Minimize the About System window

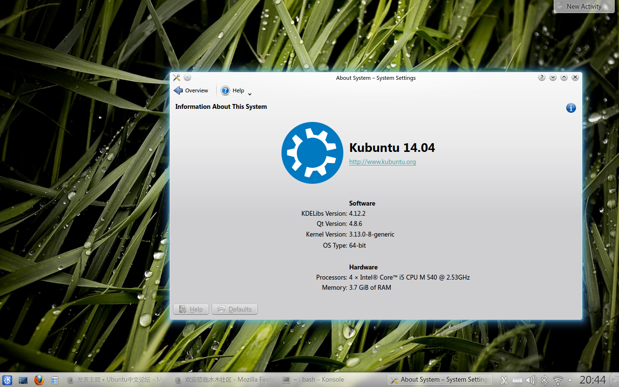pos(553,77)
